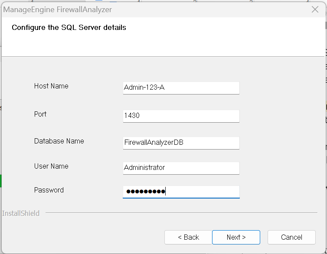Click the Port label text
This screenshot has width=327, height=254.
[40, 114]
